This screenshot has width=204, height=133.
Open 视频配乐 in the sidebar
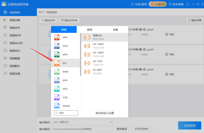(x=18, y=66)
